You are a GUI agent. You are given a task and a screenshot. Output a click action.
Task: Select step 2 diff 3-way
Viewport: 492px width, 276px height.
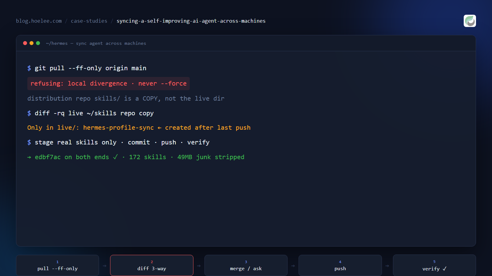152,265
